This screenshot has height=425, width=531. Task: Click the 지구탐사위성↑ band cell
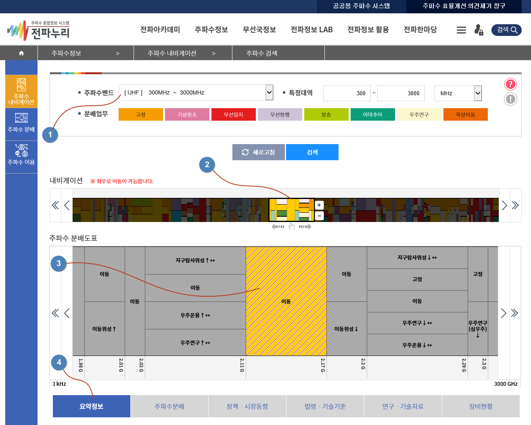tap(195, 260)
